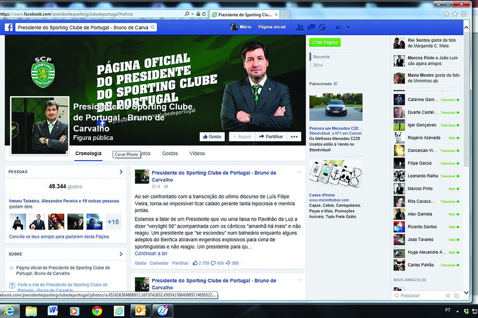Open Microsoft Word from the taskbar
The width and height of the screenshot is (478, 318).
[53, 311]
